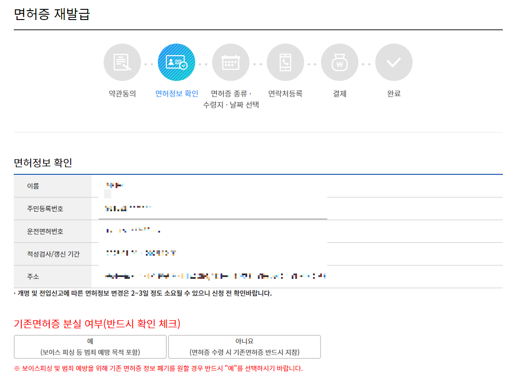This screenshot has height=382, width=522.
Task: Select 예 for lost existing license
Action: [89, 347]
